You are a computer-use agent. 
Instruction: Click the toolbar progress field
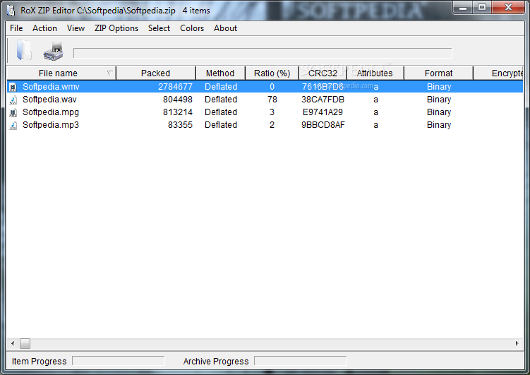click(263, 53)
